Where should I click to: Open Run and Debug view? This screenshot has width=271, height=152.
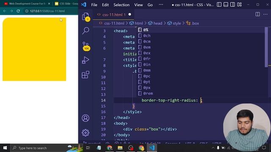point(86,60)
